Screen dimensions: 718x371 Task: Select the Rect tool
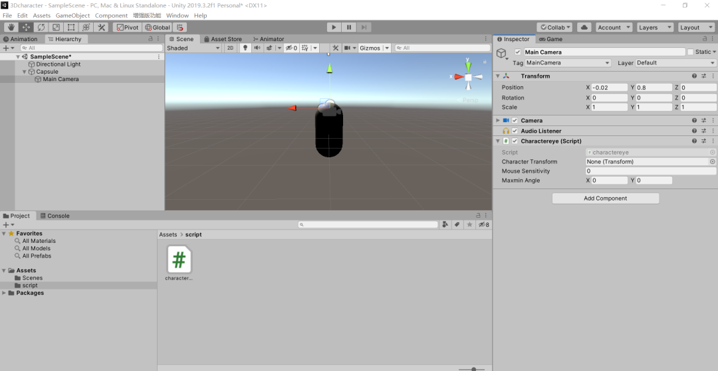pos(71,27)
